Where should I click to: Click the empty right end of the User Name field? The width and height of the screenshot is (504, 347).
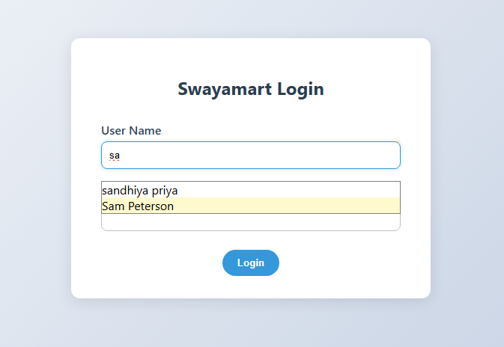(x=359, y=155)
